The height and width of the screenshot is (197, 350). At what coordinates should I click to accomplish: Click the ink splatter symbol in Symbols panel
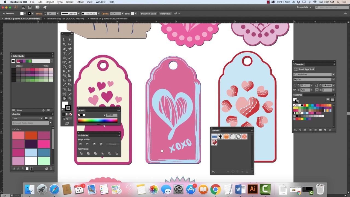click(x=220, y=136)
